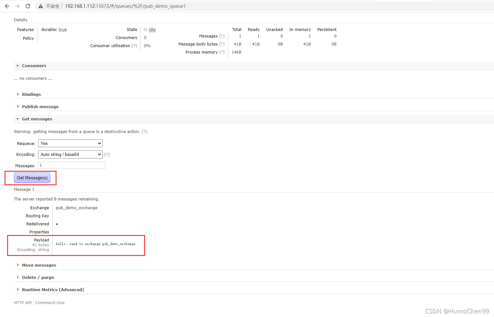Viewport: 494px width, 317px height.
Task: Click the 0% consumer utilisation value
Action: (x=147, y=46)
